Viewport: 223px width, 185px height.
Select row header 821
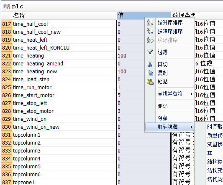(7, 56)
